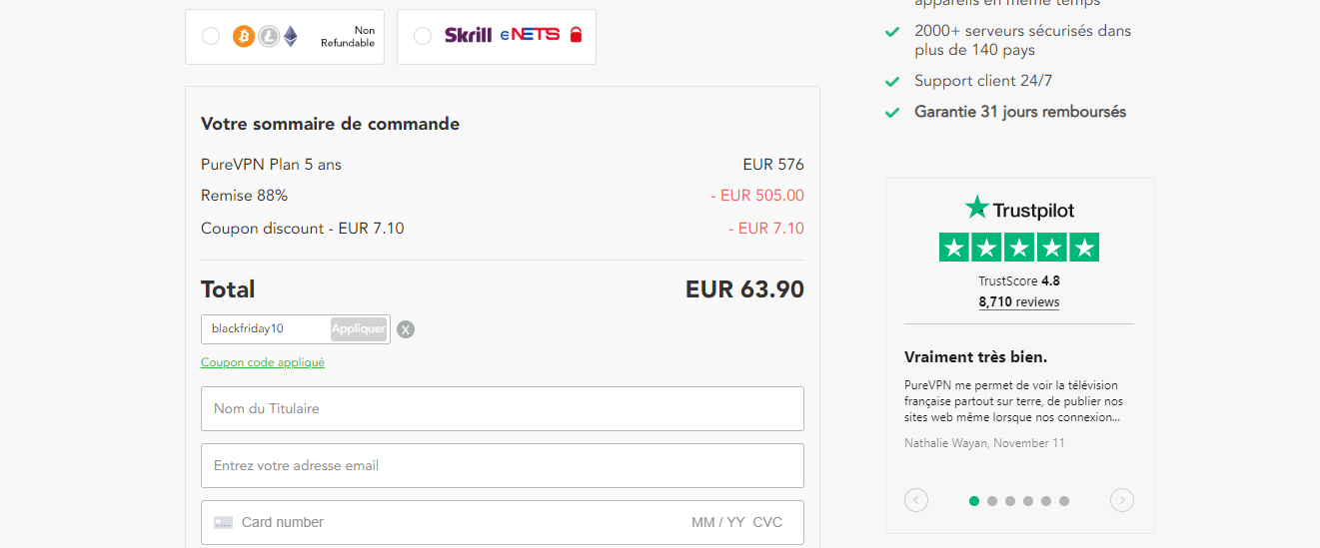This screenshot has width=1320, height=548.
Task: Select the Skrill eNETS payment radio button
Action: coord(423,36)
